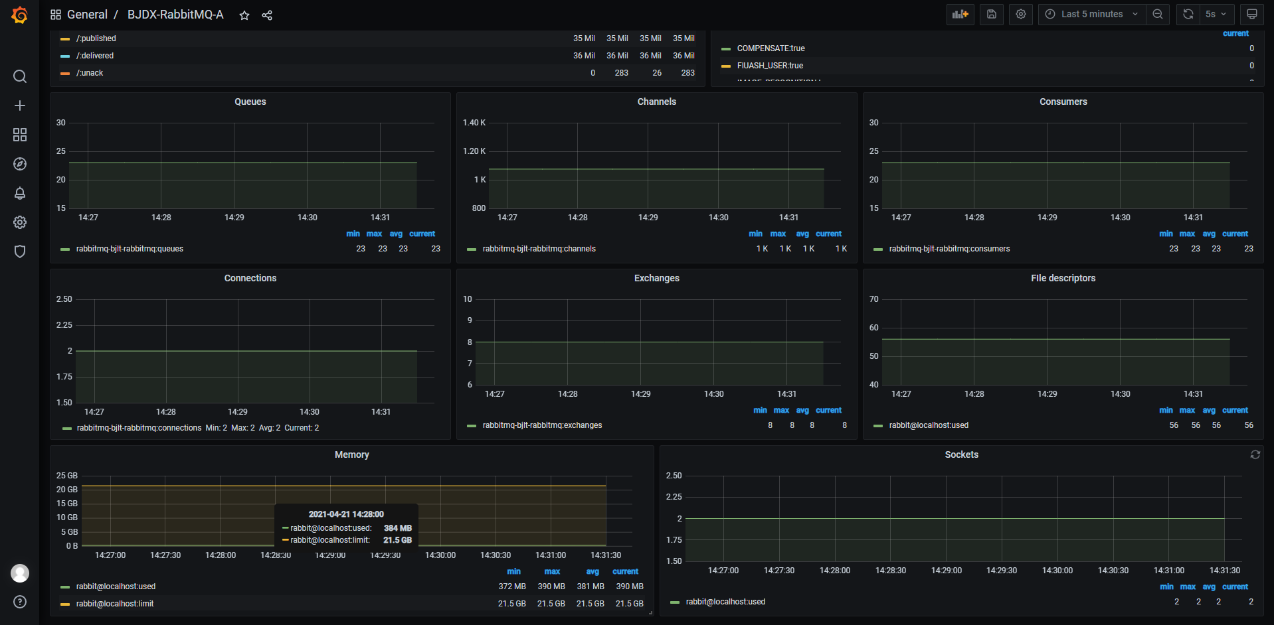1274x625 pixels.
Task: Sort Exchanges legend by current column
Action: pos(828,410)
